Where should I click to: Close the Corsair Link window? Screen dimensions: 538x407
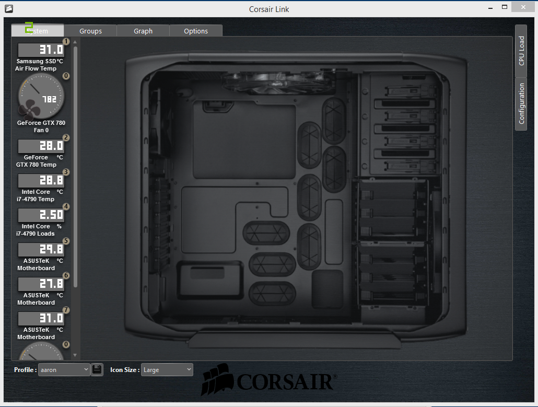click(523, 7)
